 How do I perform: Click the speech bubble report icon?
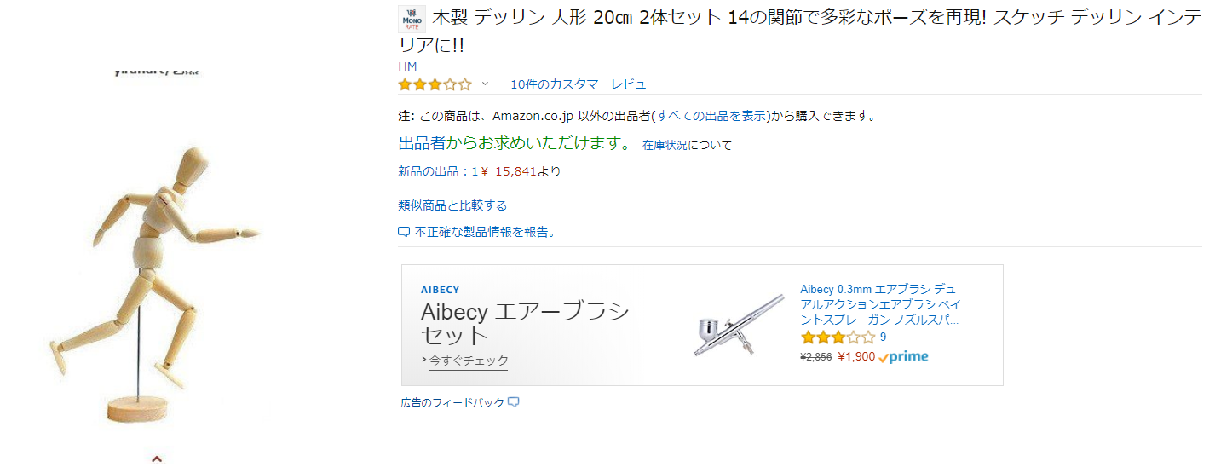click(404, 232)
